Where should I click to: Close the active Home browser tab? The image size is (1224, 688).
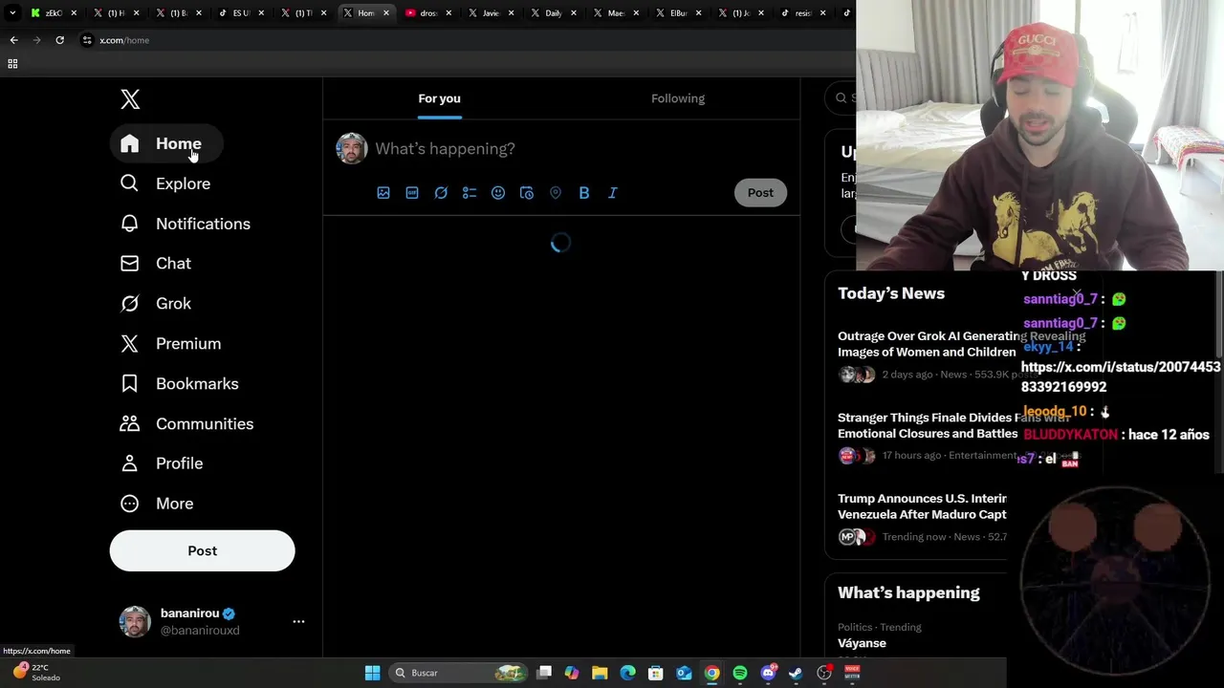coord(386,13)
